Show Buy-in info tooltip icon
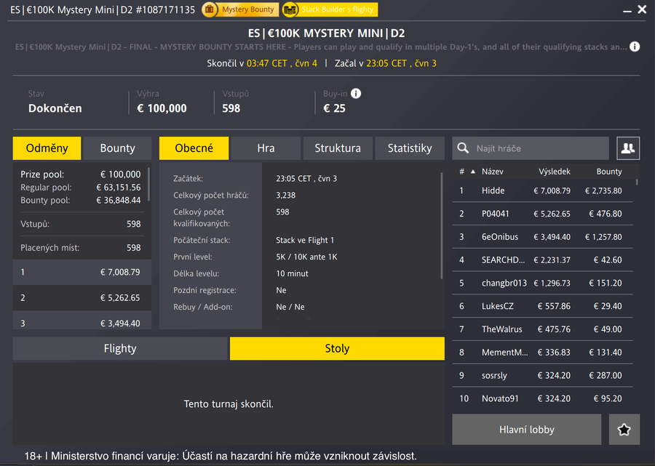This screenshot has height=466, width=655. pyautogui.click(x=356, y=94)
